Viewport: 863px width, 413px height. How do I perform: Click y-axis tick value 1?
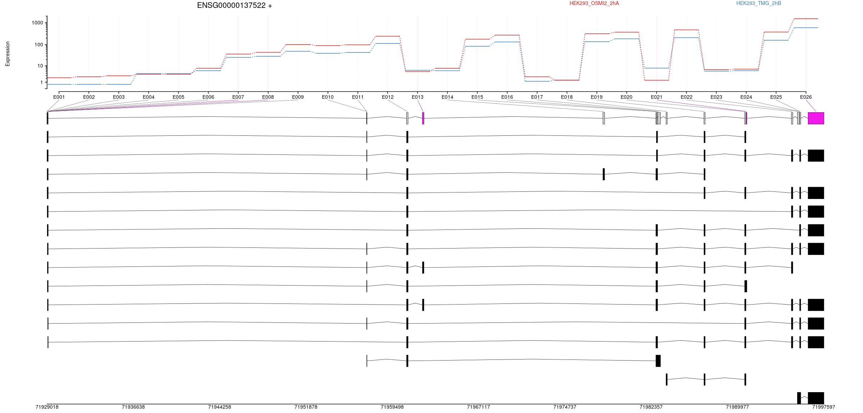41,82
